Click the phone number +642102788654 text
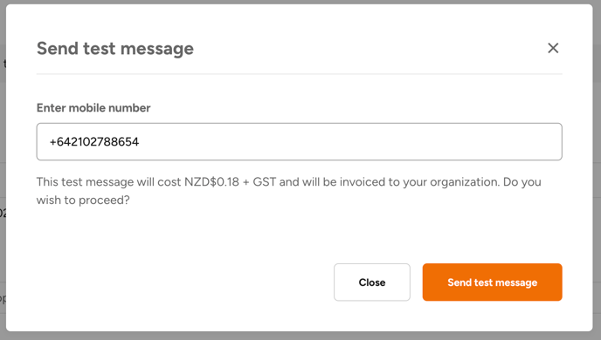 [x=94, y=142]
